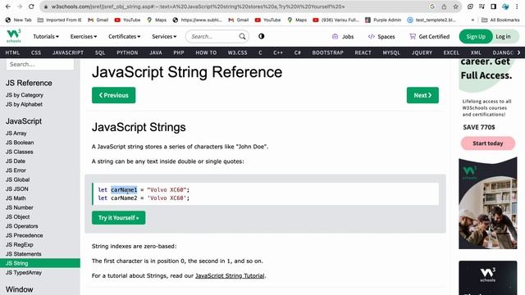
Task: Click the Log in button
Action: [503, 36]
